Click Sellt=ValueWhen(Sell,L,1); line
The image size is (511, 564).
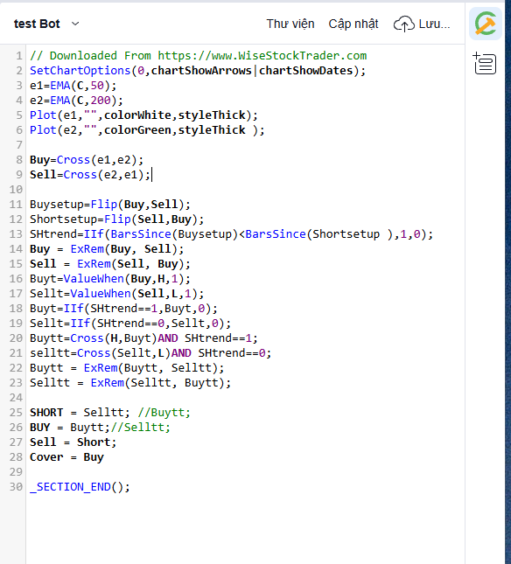[x=117, y=294]
